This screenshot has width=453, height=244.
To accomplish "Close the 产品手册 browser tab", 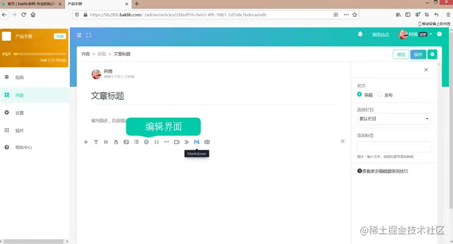I will [x=126, y=4].
